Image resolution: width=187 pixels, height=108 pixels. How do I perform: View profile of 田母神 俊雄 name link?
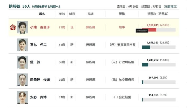(x=40, y=80)
